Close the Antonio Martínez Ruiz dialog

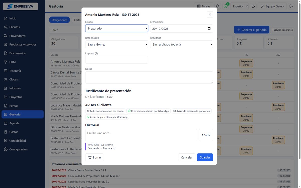point(210,15)
